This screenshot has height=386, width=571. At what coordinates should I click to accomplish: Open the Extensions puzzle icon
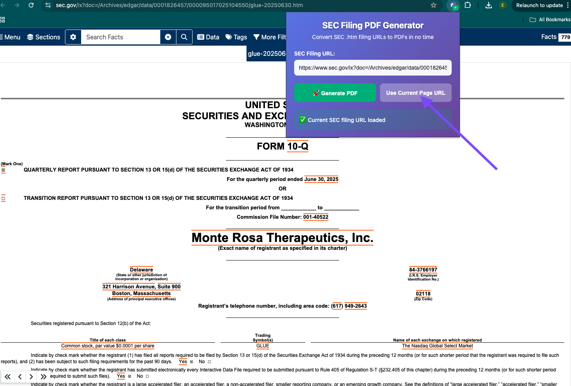(468, 5)
